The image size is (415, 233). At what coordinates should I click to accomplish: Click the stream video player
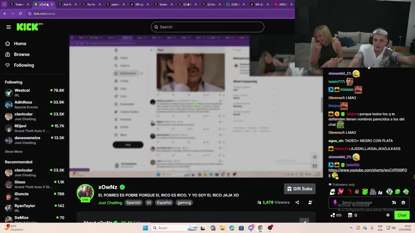coord(196,106)
